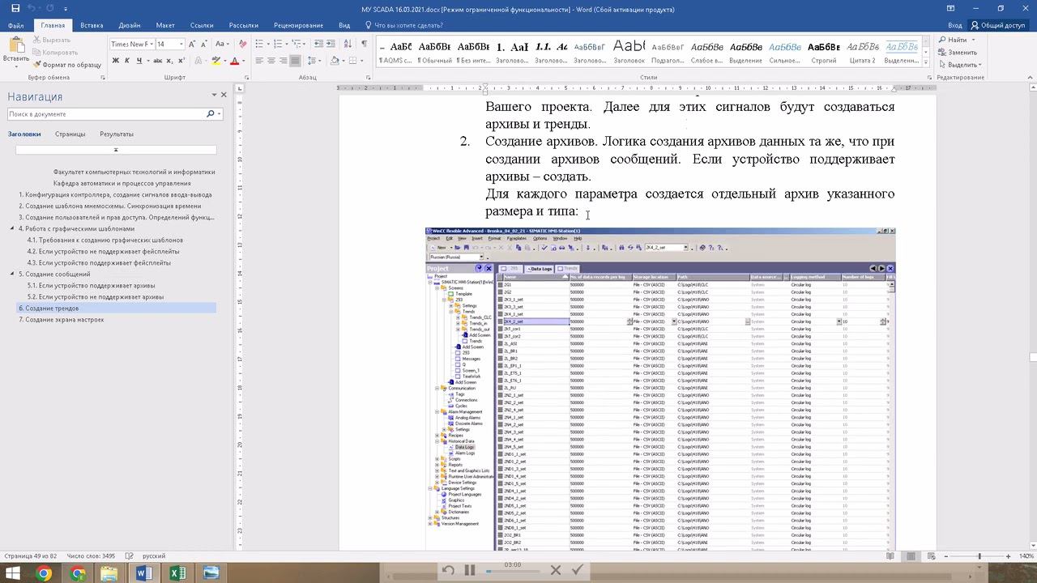Switch to the Дизайн ribbon tab
The width and height of the screenshot is (1037, 583).
tap(130, 25)
